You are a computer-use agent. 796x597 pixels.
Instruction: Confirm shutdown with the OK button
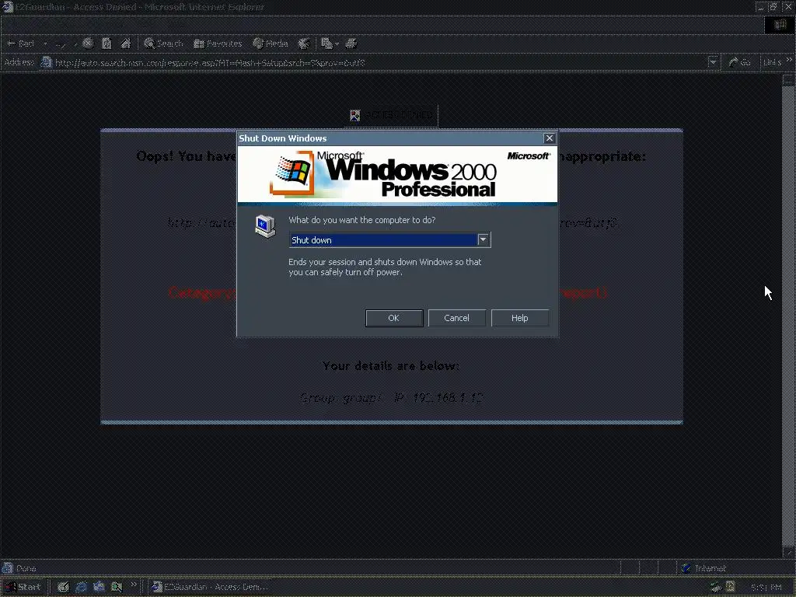click(x=394, y=318)
